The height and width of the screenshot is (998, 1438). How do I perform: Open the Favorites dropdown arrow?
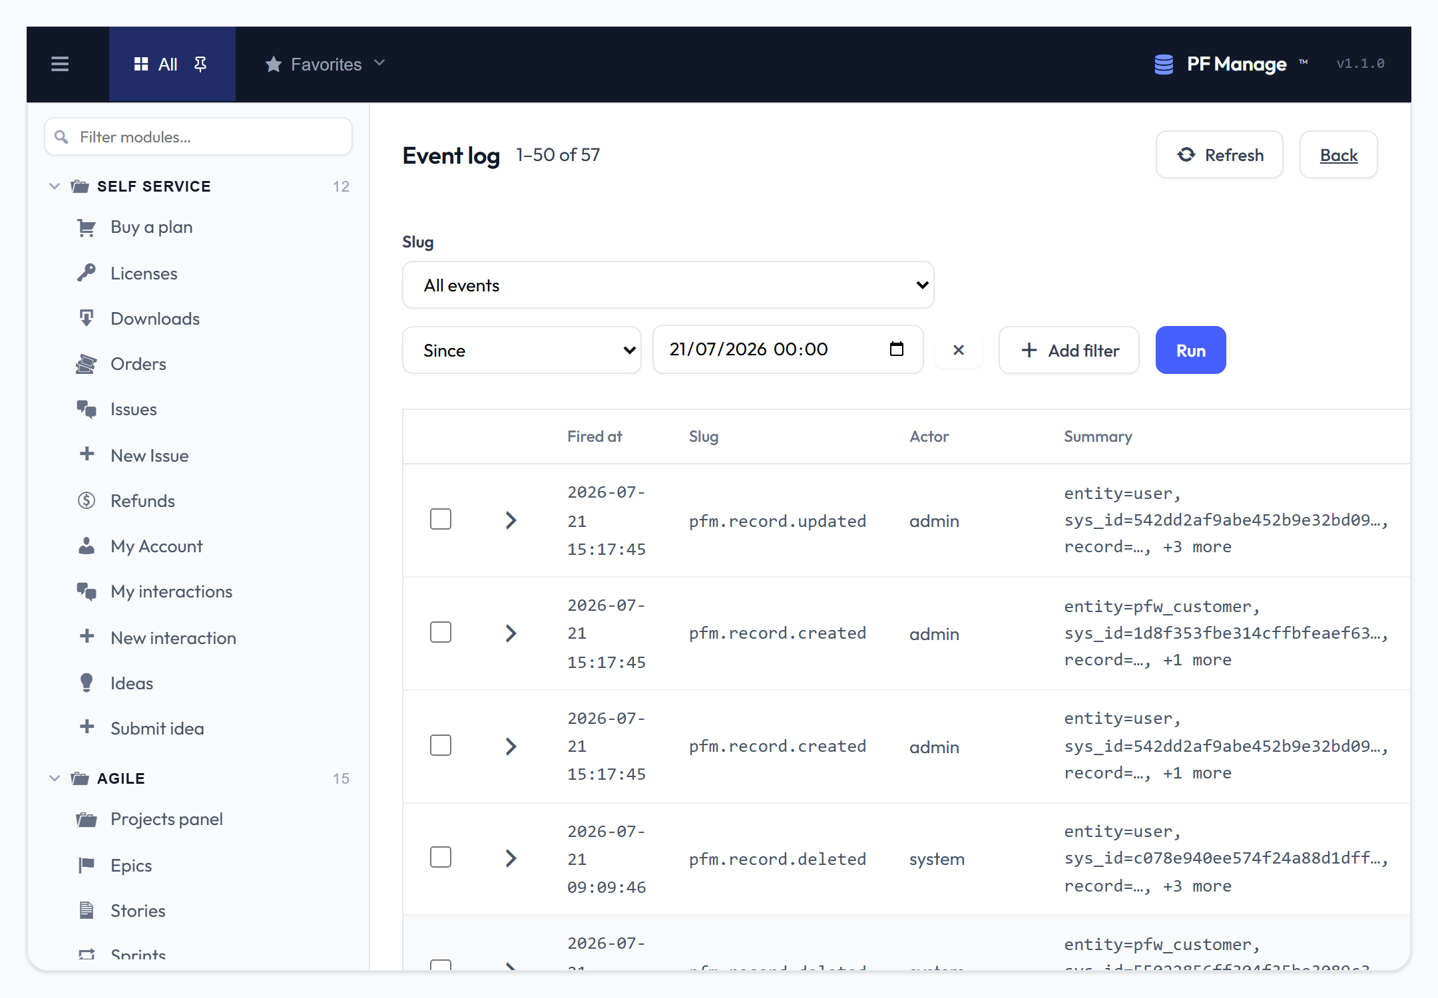pyautogui.click(x=379, y=63)
